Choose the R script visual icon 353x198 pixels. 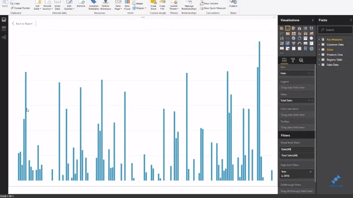(x=305, y=49)
